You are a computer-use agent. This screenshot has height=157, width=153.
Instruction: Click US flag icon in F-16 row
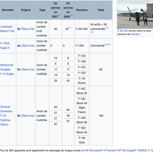click(x=19, y=116)
